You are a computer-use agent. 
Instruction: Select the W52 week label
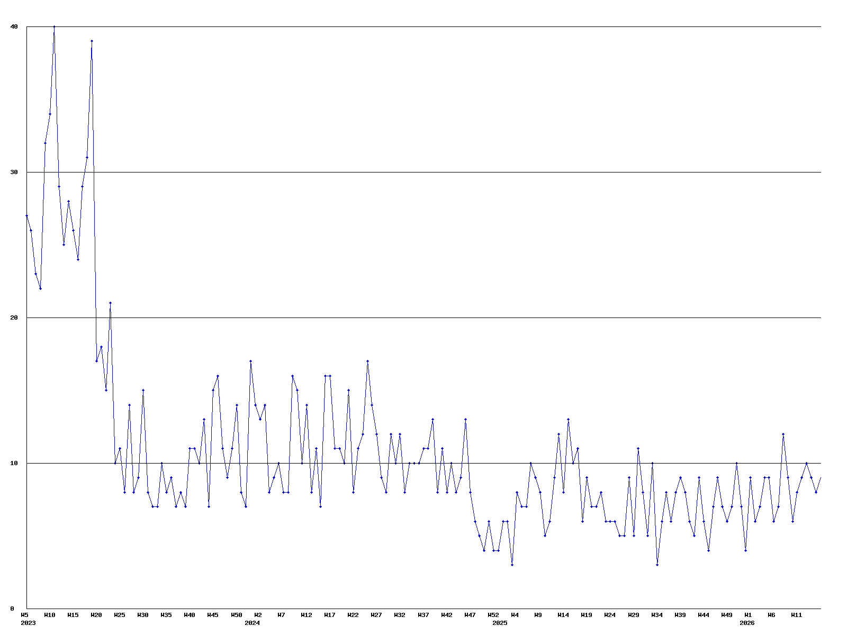pyautogui.click(x=493, y=615)
